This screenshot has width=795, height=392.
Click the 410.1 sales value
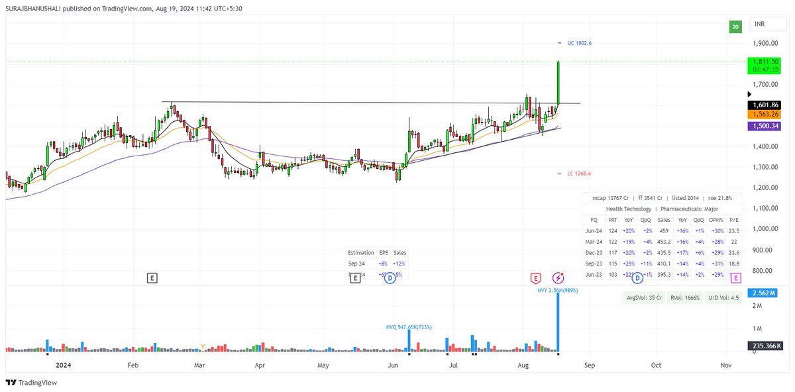664,263
